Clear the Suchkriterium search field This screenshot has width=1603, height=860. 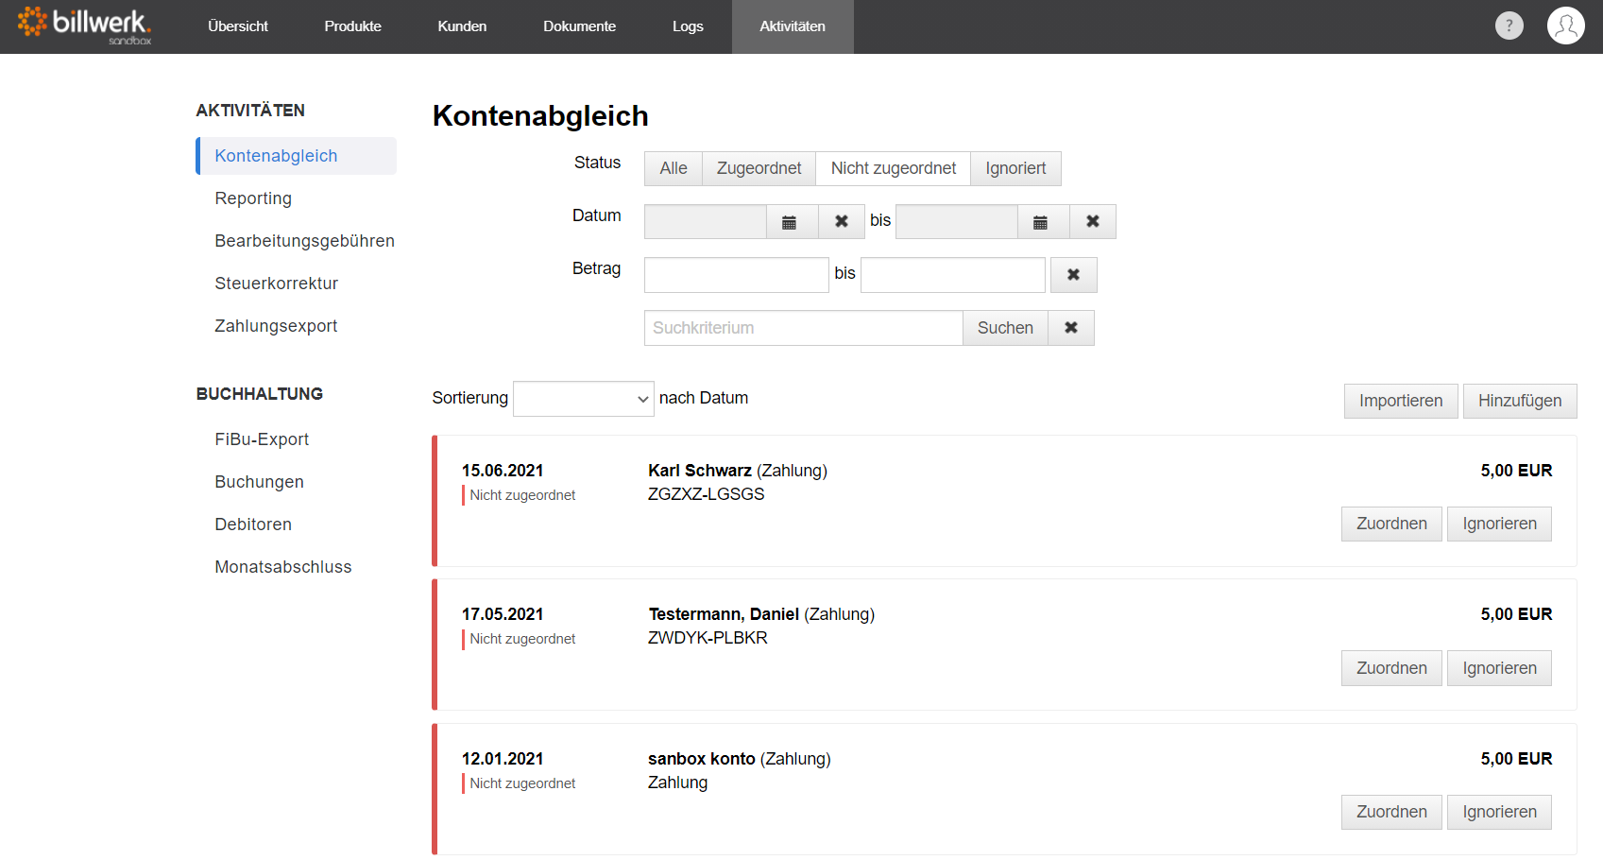click(1071, 328)
